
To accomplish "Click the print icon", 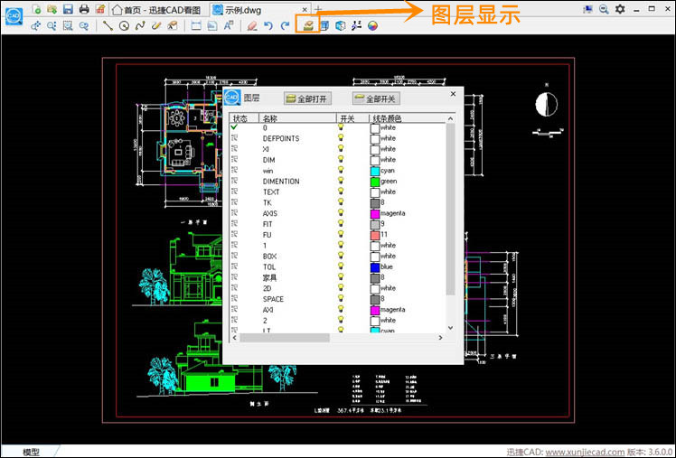I will (84, 9).
